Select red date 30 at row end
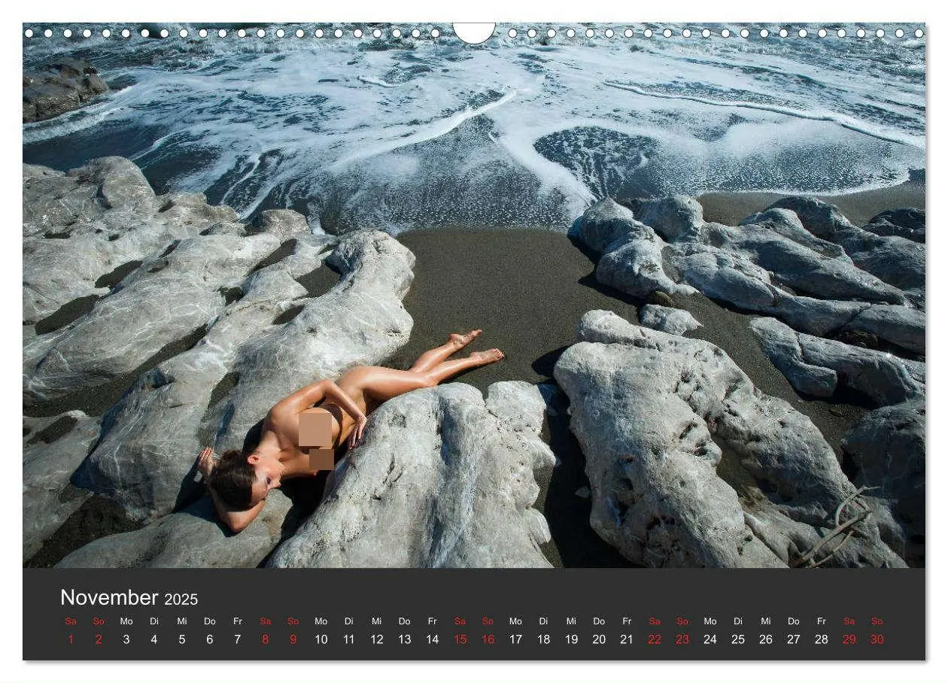Image resolution: width=948 pixels, height=683 pixels. 877,639
